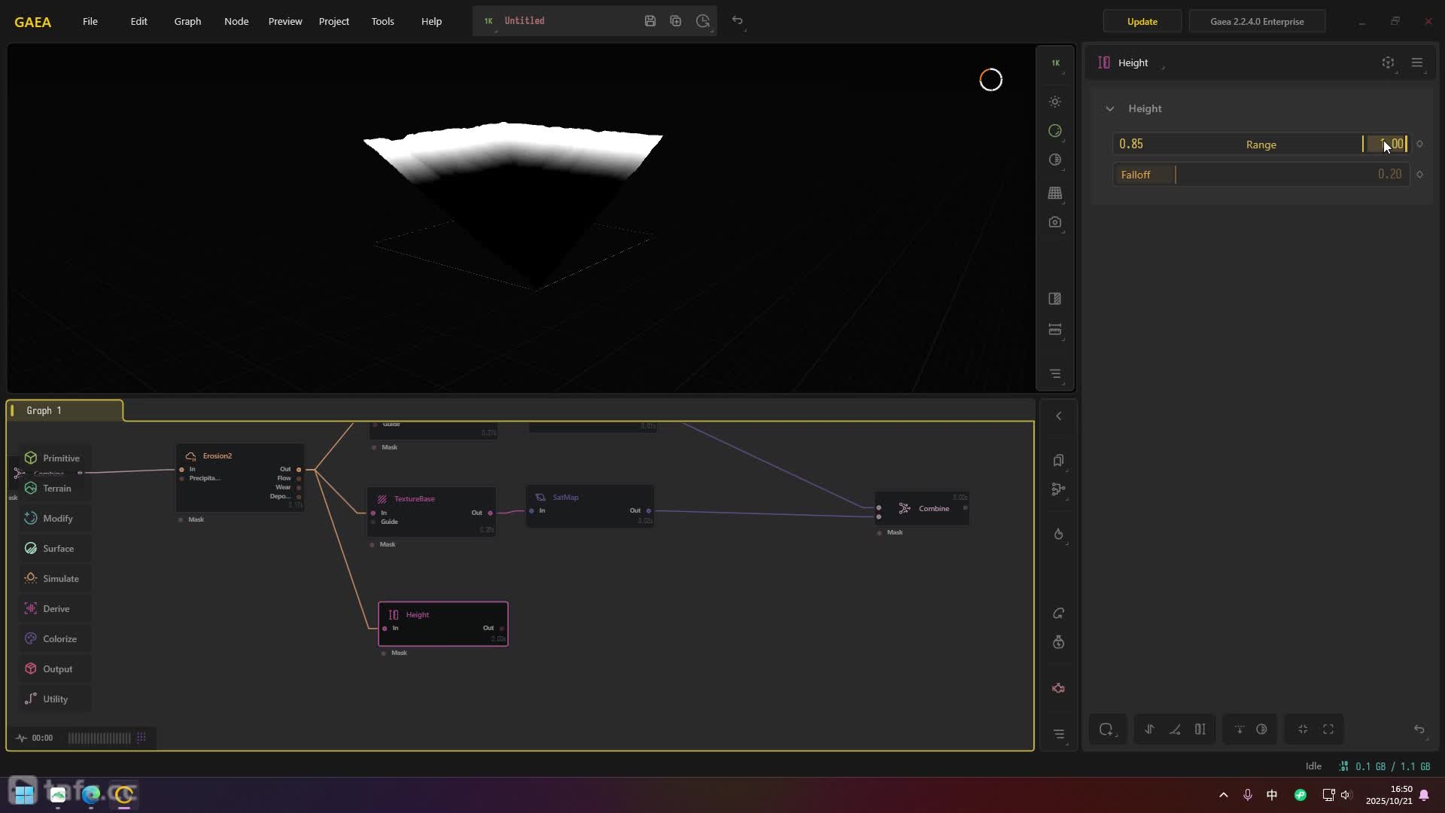Click the Gaea 2.2.4.0 Enterprise button

1257,22
